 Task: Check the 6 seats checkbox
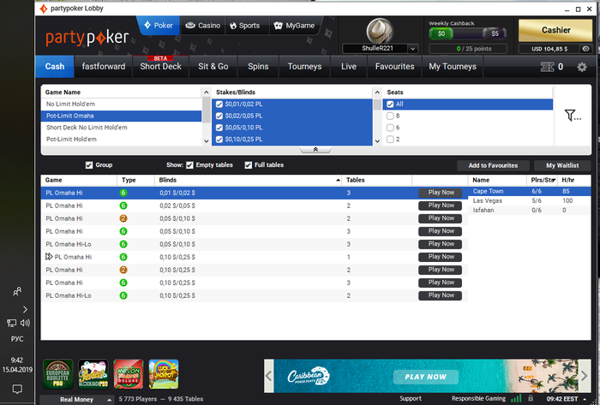(390, 128)
